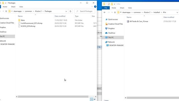Click steamapps breadcrumb in rFm address bar
The width and height of the screenshot is (179, 101).
tap(126, 12)
